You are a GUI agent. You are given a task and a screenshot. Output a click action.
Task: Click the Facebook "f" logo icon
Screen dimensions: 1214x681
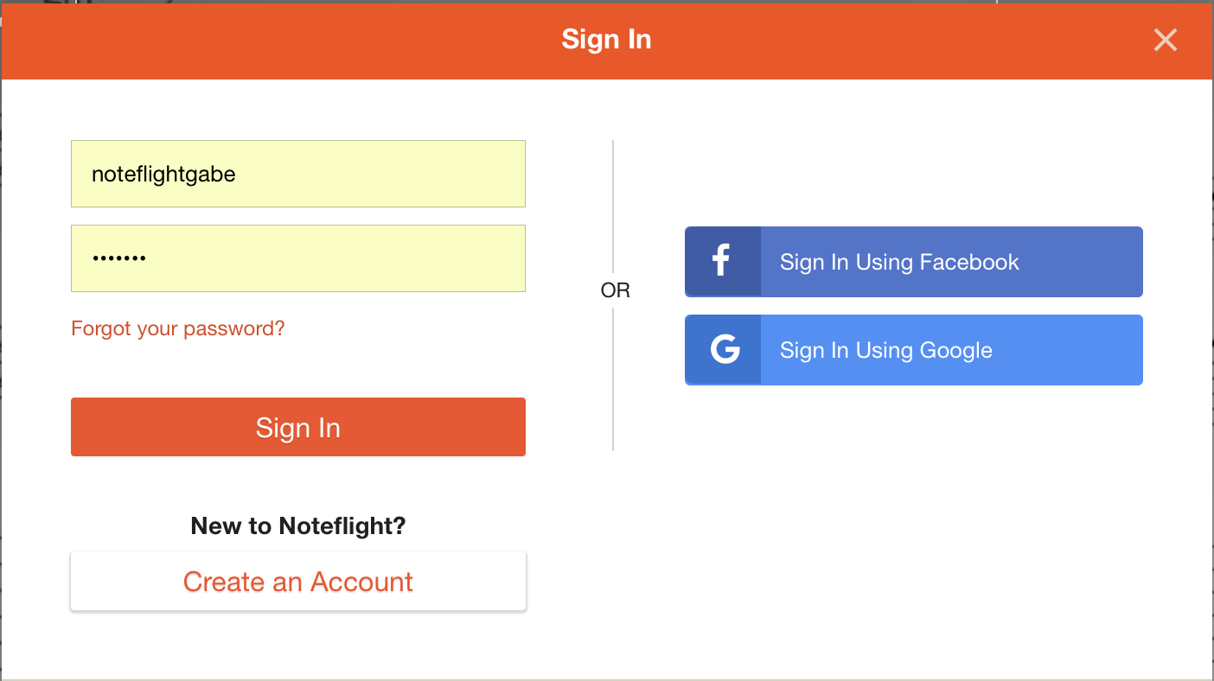[722, 261]
